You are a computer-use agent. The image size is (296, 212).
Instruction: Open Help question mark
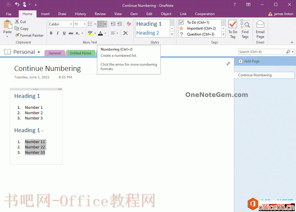click(x=235, y=4)
